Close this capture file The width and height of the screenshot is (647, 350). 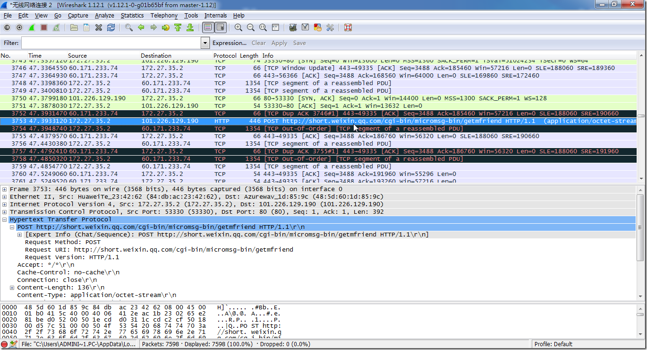(x=99, y=27)
